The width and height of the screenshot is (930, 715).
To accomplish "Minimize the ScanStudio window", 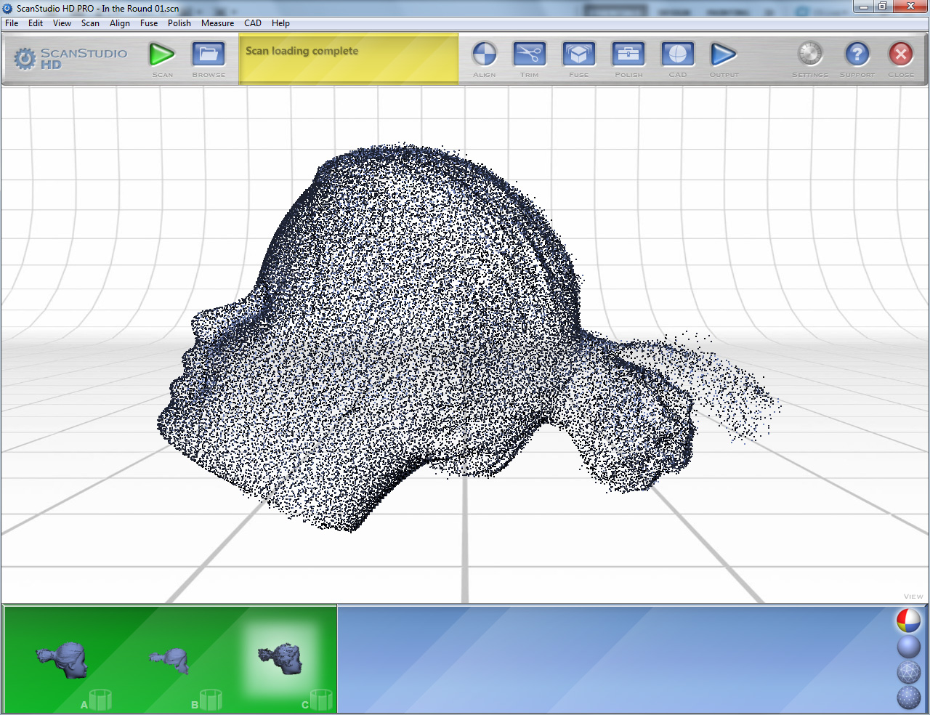I will coord(863,7).
